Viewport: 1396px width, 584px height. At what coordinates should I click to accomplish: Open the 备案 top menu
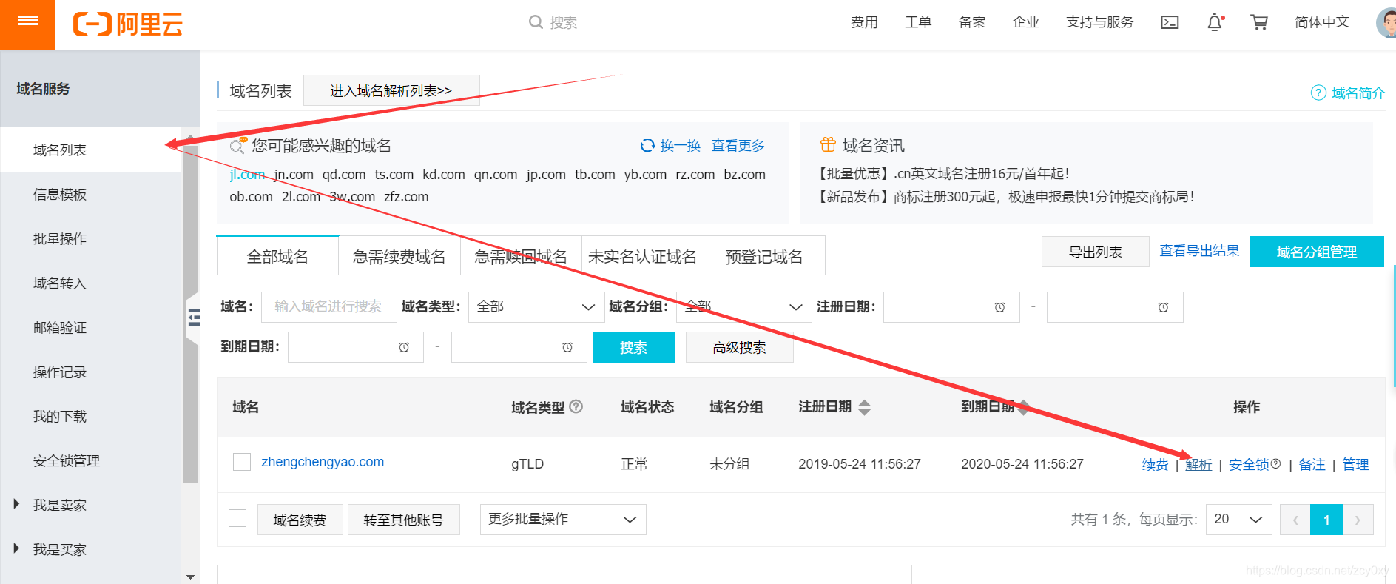click(972, 22)
